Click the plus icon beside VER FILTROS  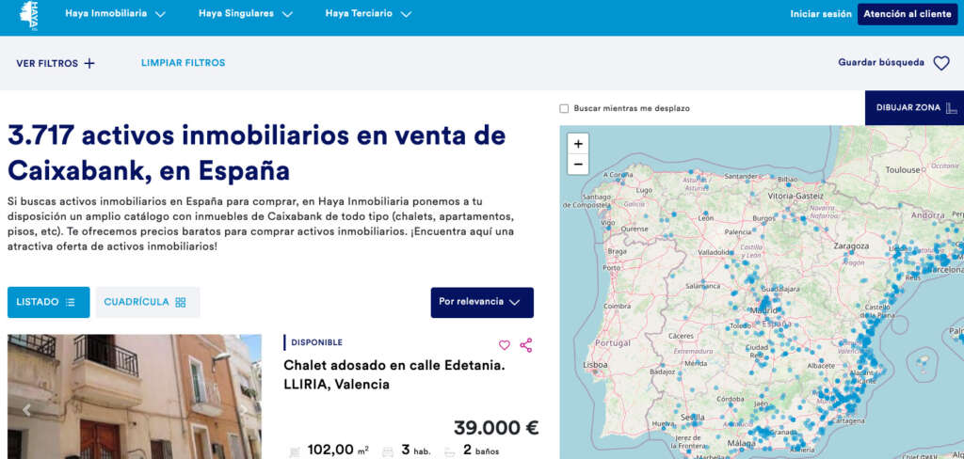tap(89, 63)
